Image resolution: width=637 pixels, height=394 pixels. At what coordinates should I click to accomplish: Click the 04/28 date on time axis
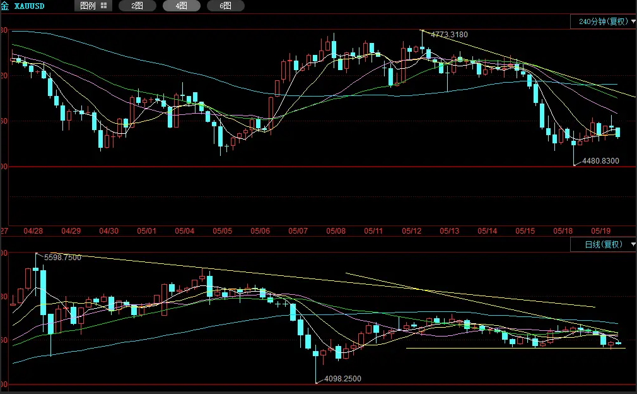point(33,231)
